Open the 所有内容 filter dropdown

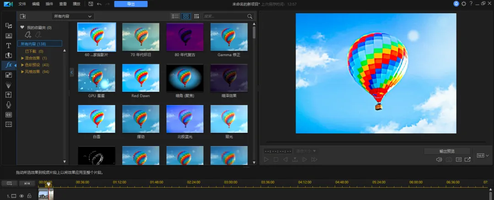(x=73, y=16)
